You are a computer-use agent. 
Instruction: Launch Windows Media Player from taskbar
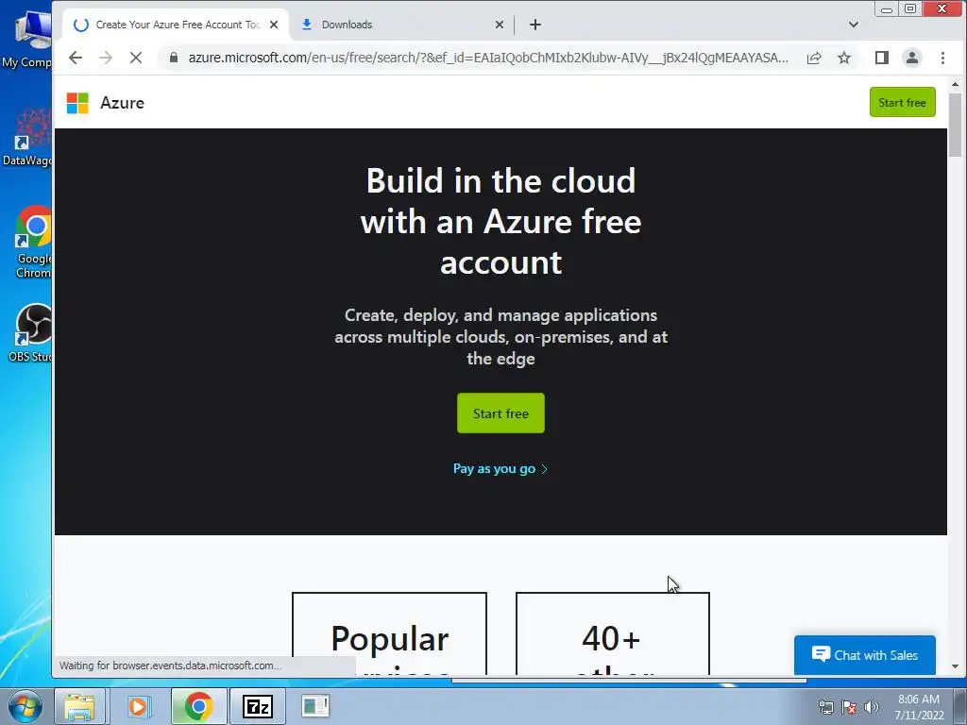pos(139,706)
